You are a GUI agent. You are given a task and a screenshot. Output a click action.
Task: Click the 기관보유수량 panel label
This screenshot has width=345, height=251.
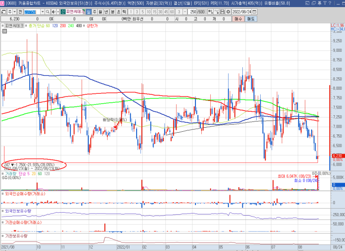pyautogui.click(x=16, y=236)
